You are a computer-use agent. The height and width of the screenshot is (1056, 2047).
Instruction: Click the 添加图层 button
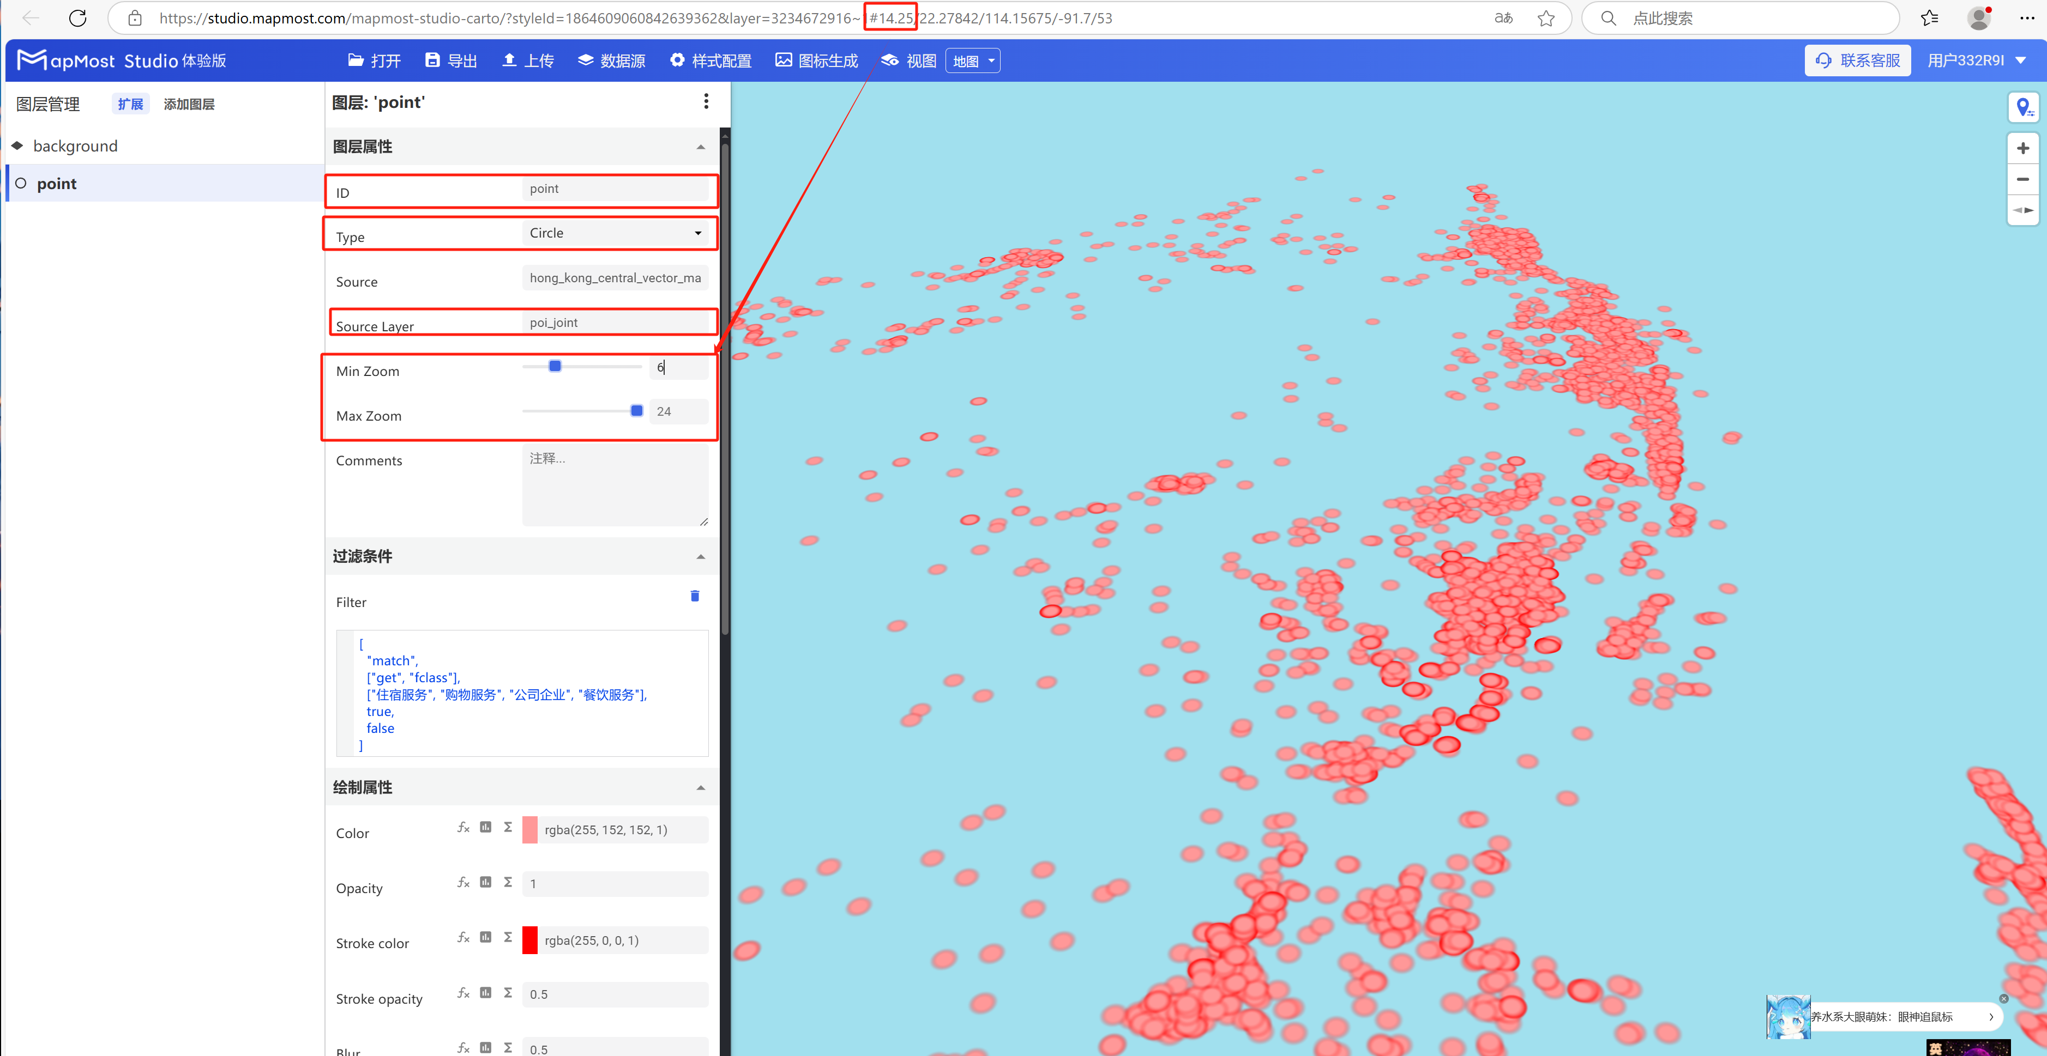189,104
